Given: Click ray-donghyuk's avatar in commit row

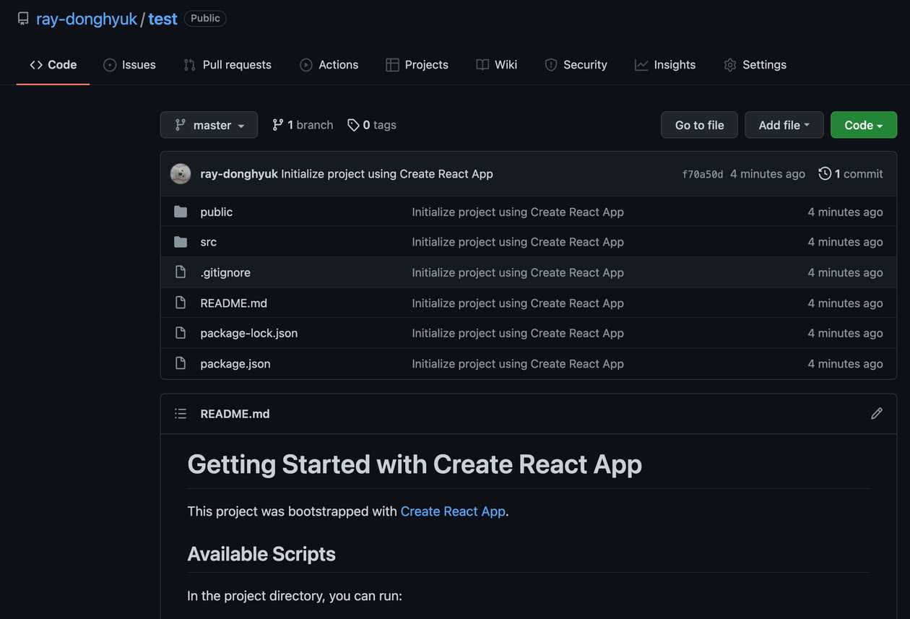Looking at the screenshot, I should point(181,173).
